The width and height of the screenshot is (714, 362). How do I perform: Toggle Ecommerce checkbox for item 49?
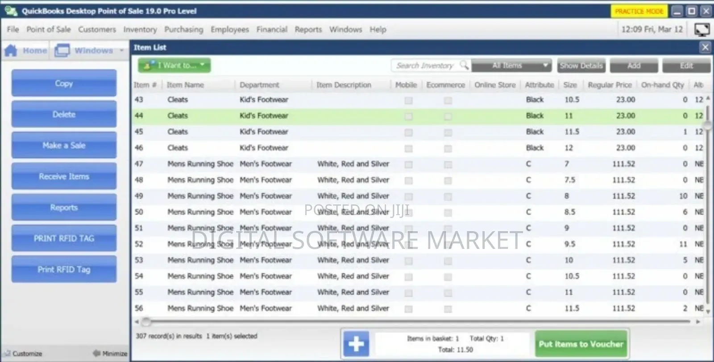(x=448, y=196)
